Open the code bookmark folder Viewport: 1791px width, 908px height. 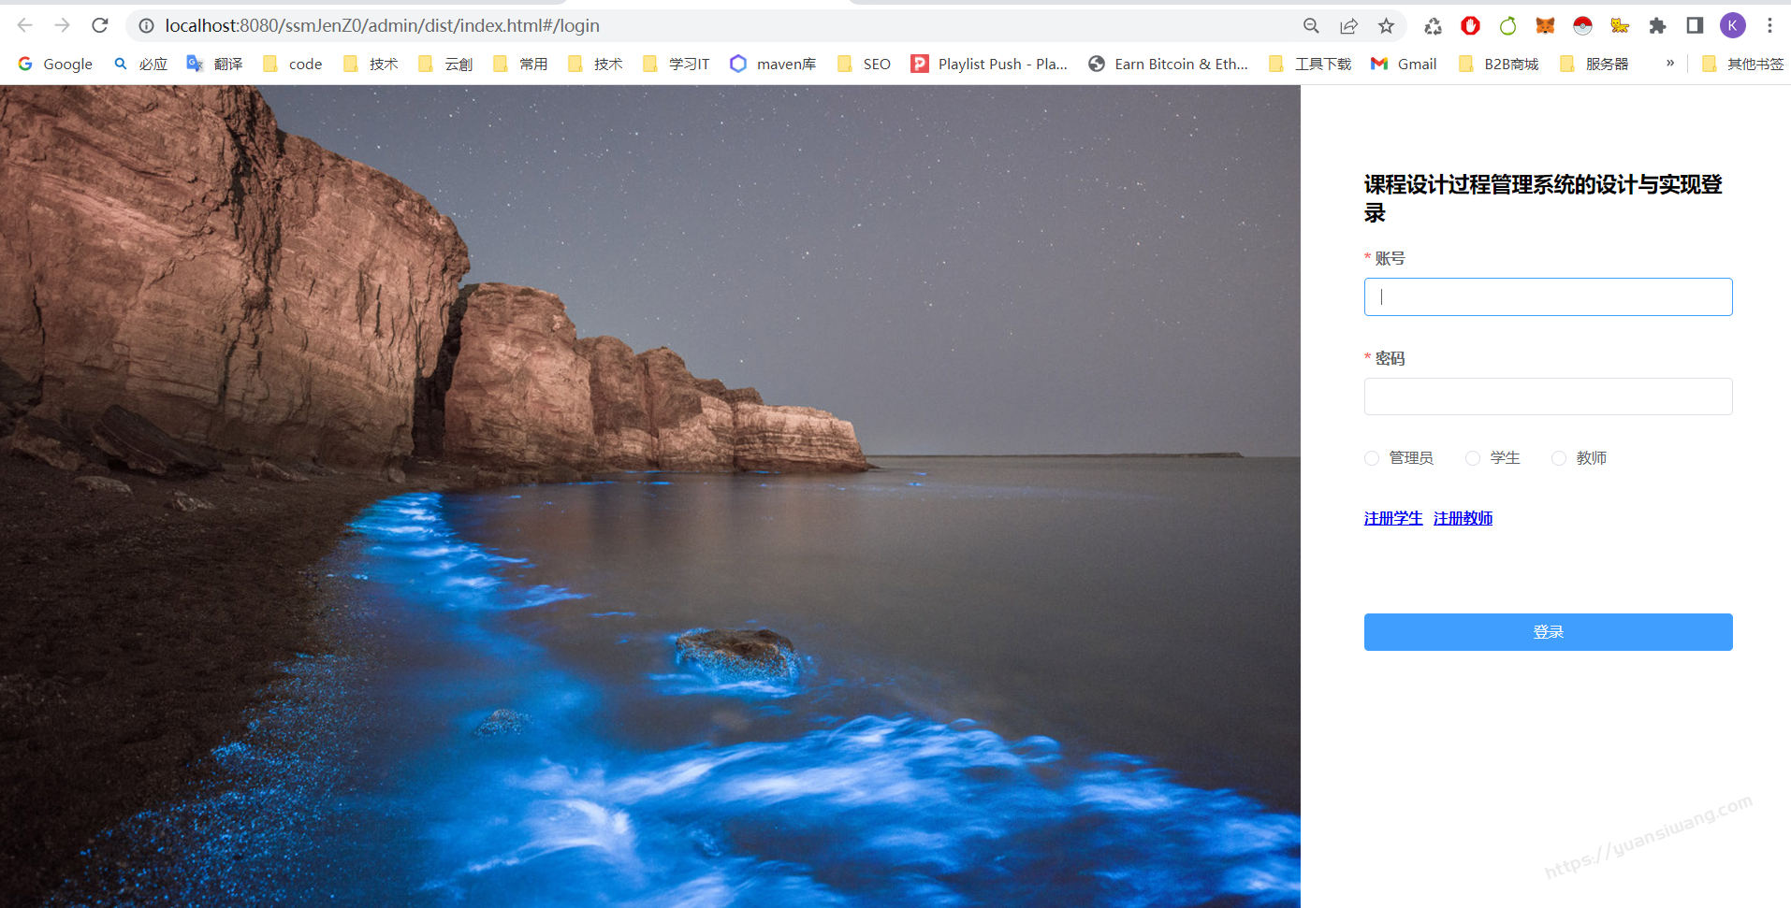click(292, 64)
